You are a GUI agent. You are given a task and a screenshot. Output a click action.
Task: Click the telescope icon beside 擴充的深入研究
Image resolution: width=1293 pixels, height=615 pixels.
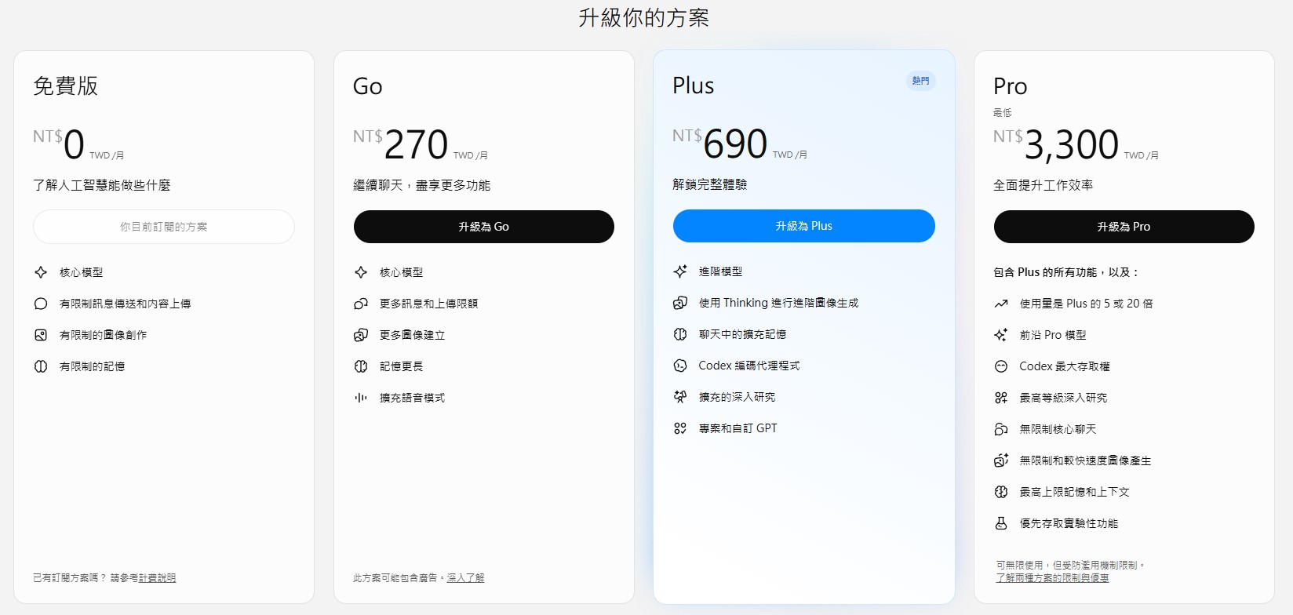pyautogui.click(x=680, y=397)
